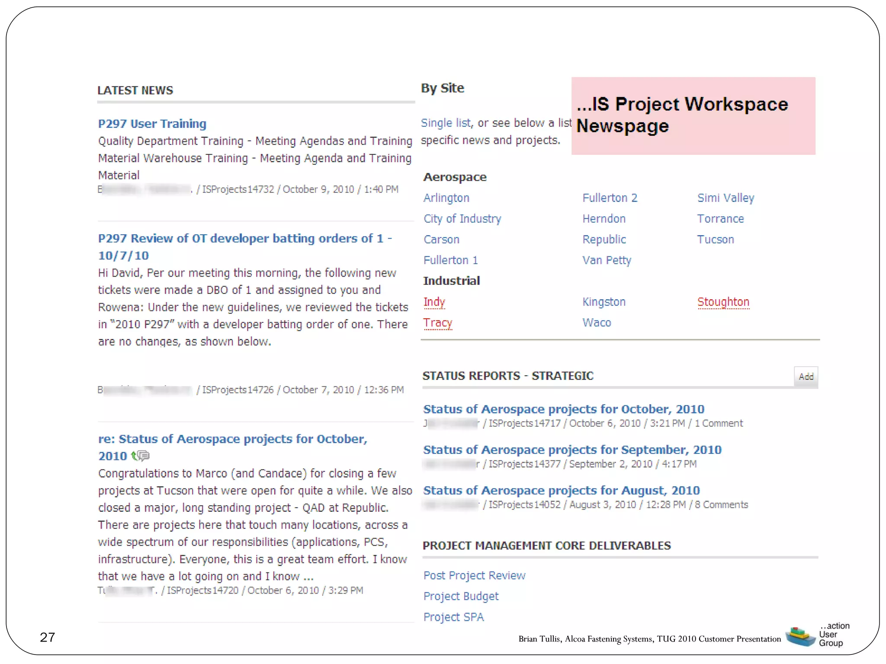This screenshot has height=664, width=886.
Task: Open P297 Review of OT developer article
Action: (244, 239)
